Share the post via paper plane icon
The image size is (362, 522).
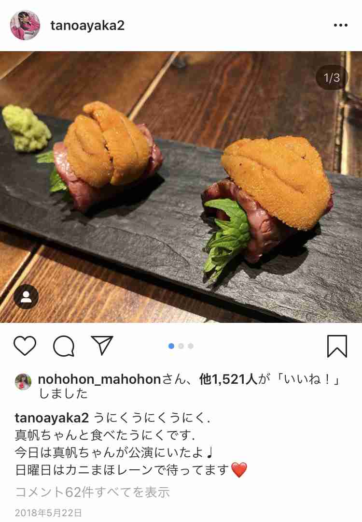[x=102, y=345]
